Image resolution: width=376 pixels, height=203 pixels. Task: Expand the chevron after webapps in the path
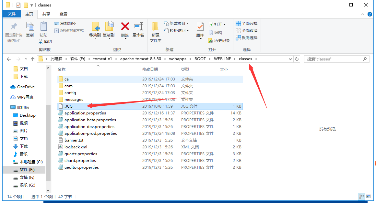click(190, 59)
